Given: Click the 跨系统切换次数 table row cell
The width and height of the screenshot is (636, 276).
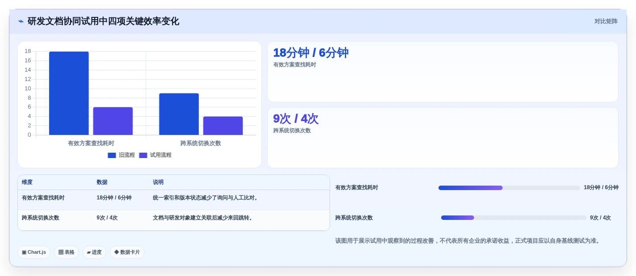Looking at the screenshot, I should [41, 218].
